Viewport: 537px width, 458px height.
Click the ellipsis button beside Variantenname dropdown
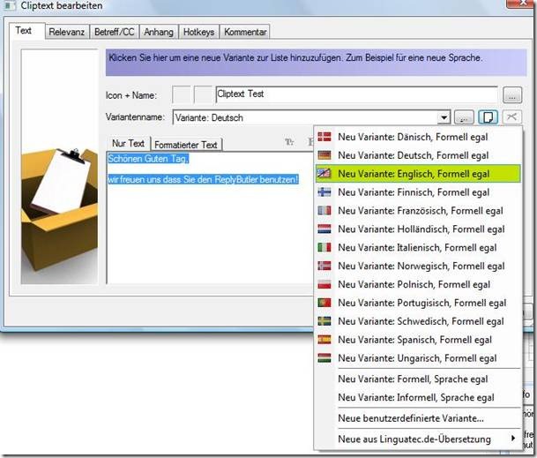464,117
